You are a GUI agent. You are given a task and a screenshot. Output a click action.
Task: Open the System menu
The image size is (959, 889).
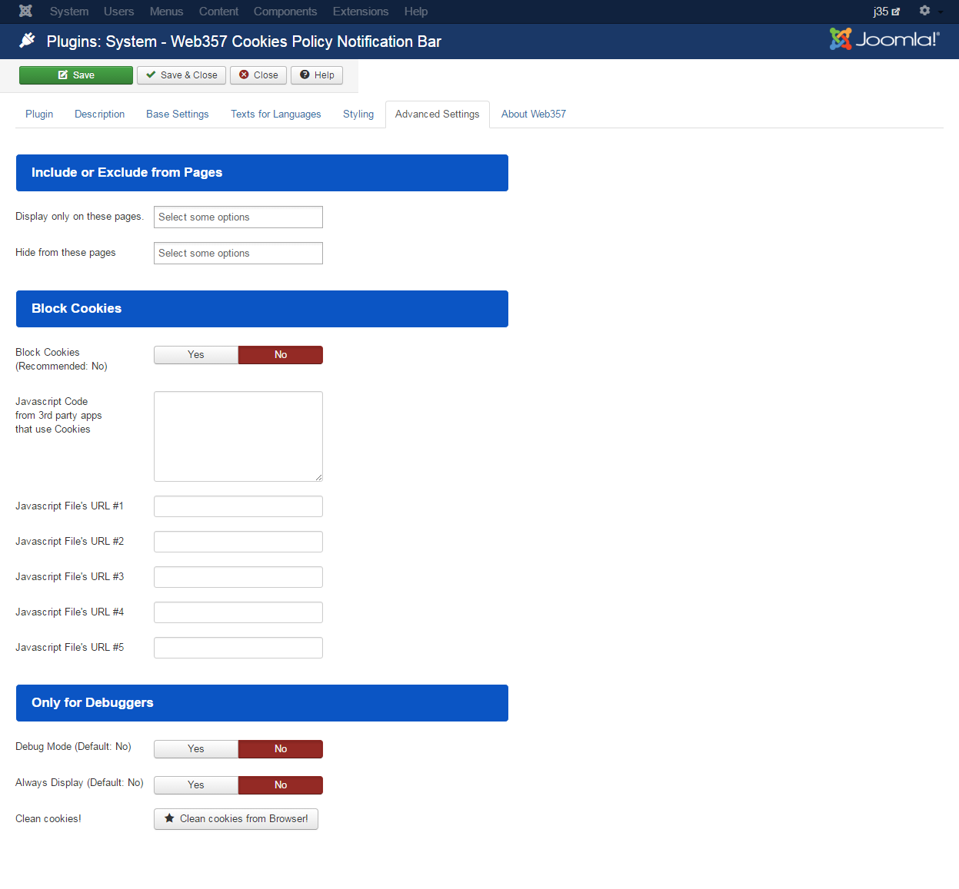tap(69, 12)
